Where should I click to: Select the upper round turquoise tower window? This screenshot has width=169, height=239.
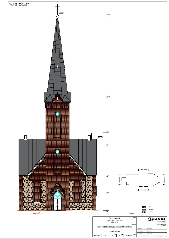pos(57,114)
